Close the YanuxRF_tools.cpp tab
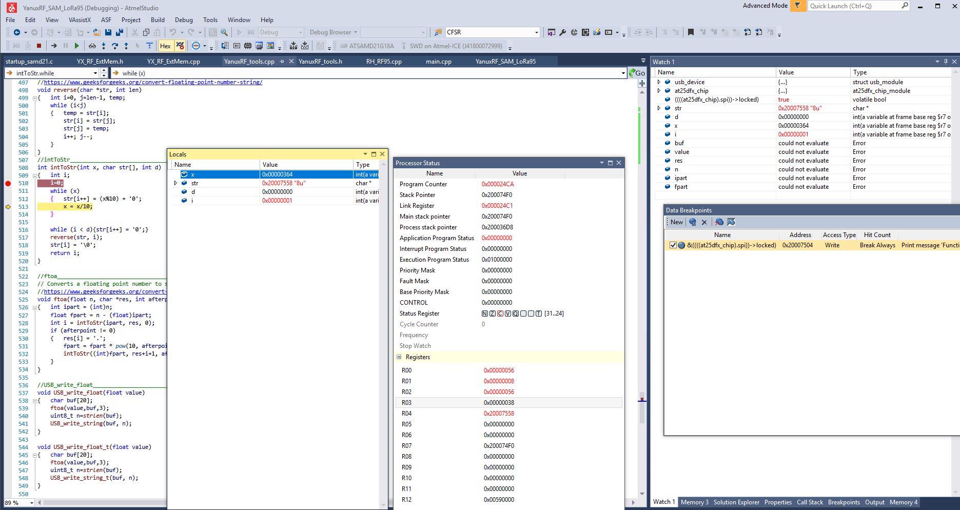This screenshot has height=510, width=960. tap(291, 62)
